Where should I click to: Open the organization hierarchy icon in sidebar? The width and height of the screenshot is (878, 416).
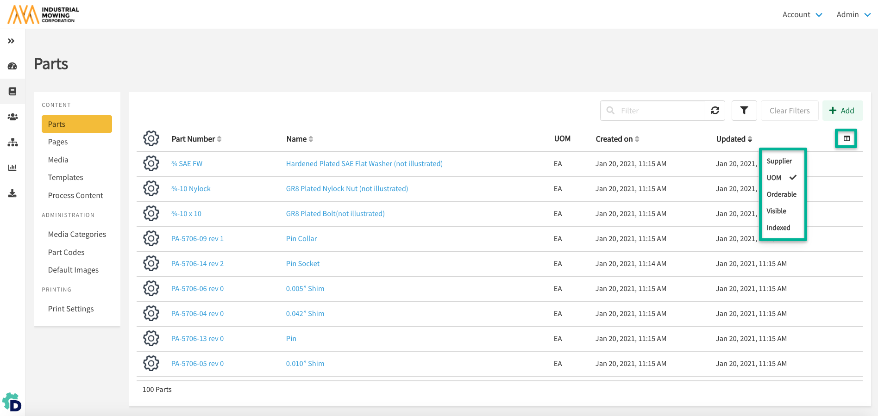(x=13, y=143)
